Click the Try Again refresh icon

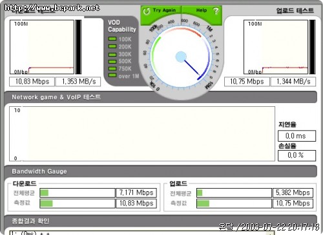click(147, 11)
